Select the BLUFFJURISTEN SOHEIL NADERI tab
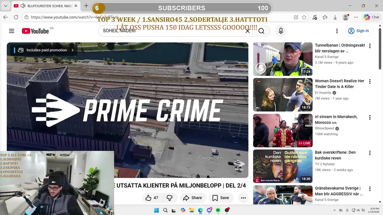383x215 pixels. tap(46, 6)
